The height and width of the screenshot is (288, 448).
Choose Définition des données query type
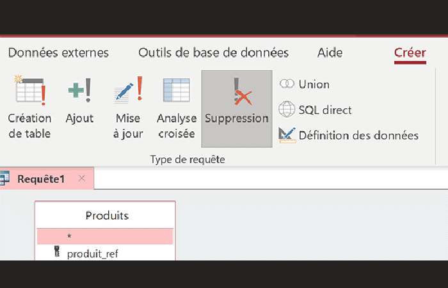click(x=349, y=135)
